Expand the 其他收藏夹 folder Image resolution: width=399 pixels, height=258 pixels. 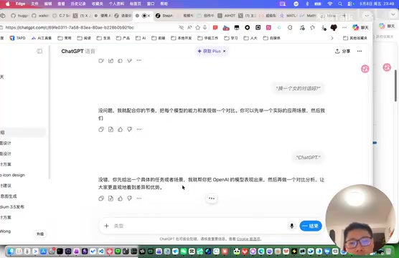tap(355, 38)
